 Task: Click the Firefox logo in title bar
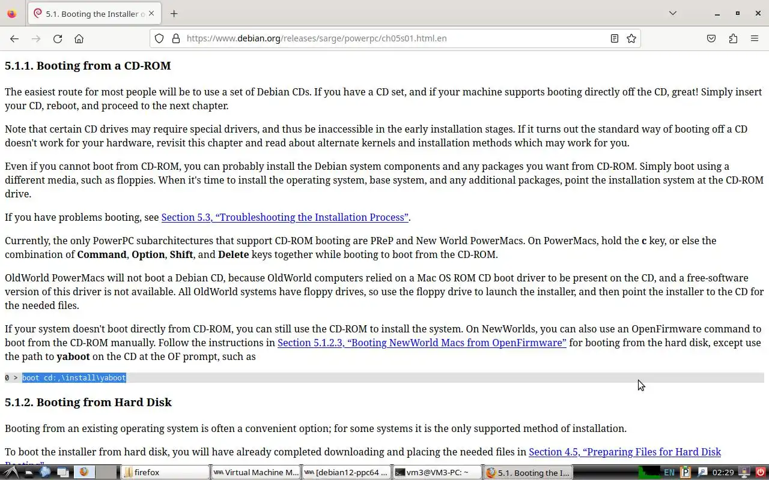point(12,13)
